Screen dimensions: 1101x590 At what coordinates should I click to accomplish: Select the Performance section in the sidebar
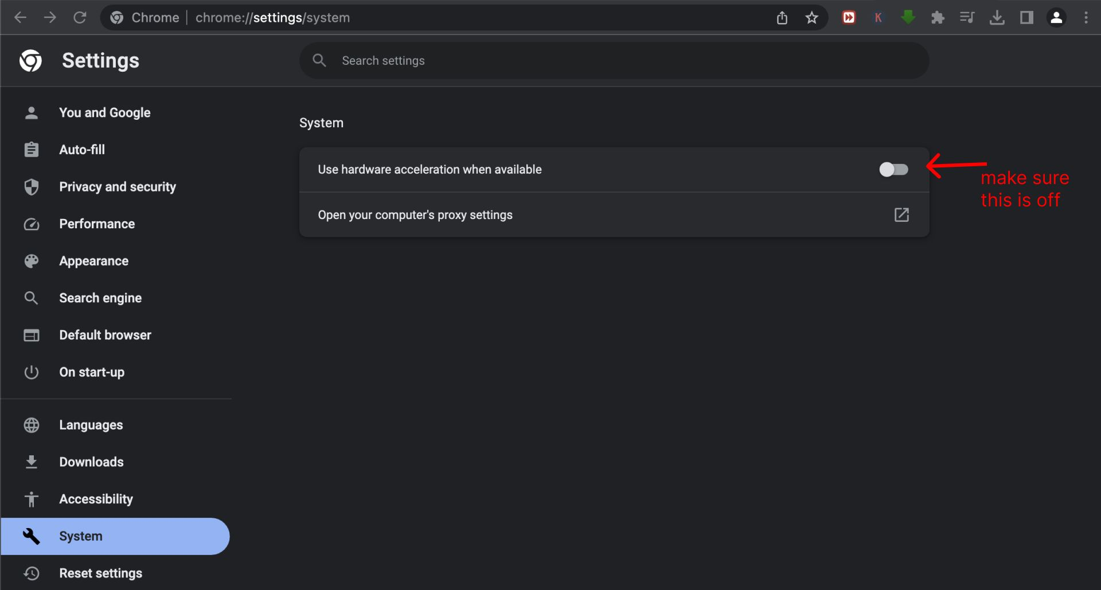[x=97, y=224]
